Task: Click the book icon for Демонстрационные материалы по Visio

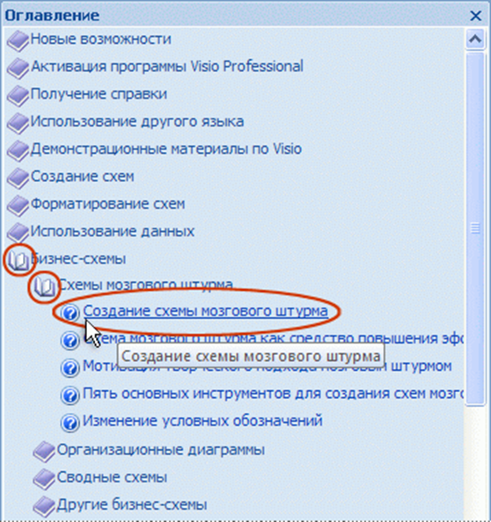Action: [x=18, y=151]
